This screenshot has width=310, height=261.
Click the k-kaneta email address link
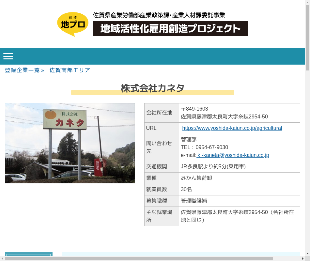(x=233, y=155)
